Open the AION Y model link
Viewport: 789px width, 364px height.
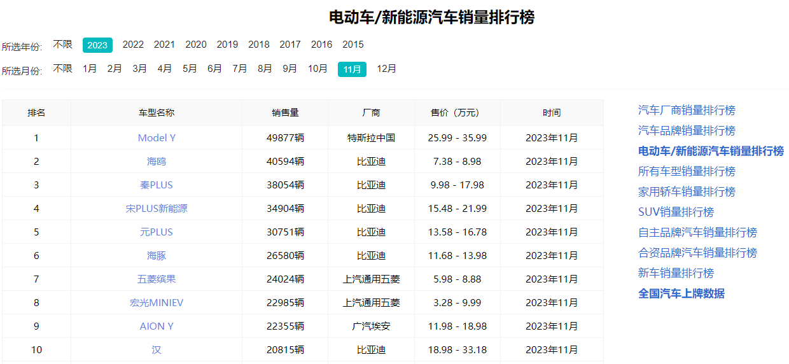pyautogui.click(x=157, y=326)
